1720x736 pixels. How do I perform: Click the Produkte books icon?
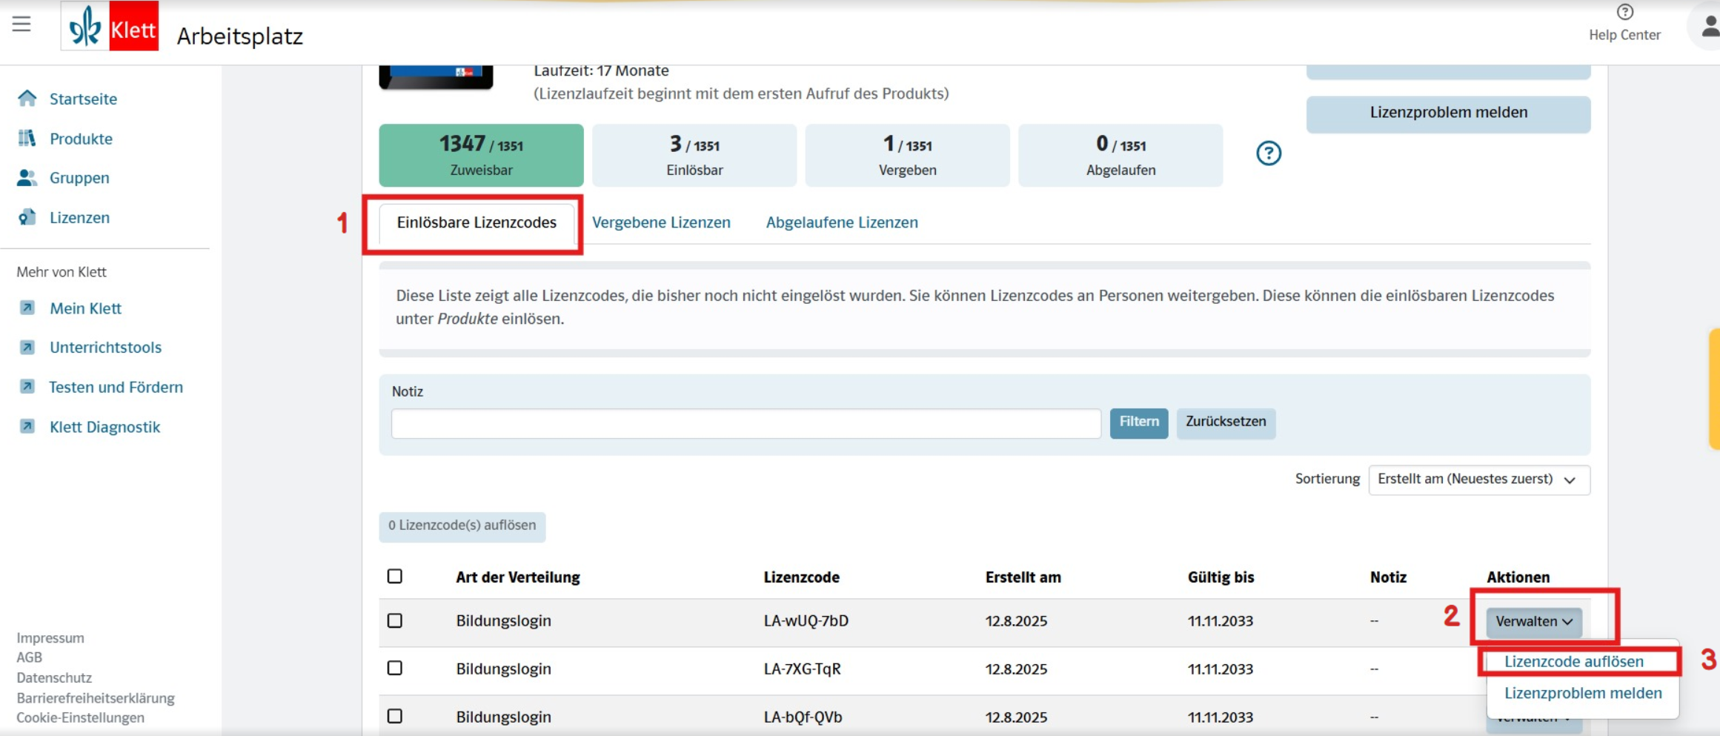[x=27, y=139]
